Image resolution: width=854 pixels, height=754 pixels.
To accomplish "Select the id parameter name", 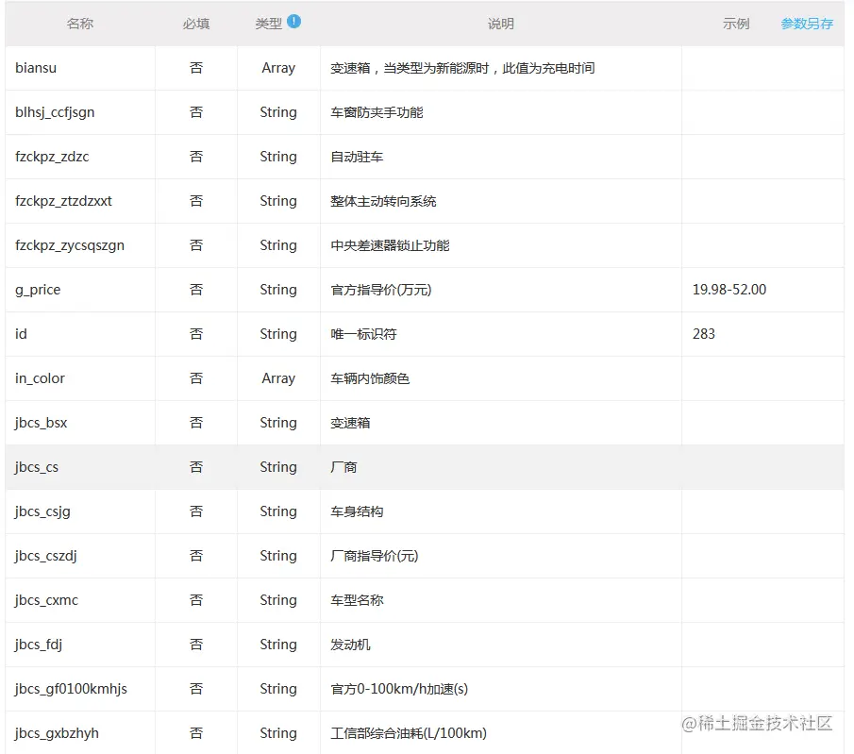I will (22, 334).
